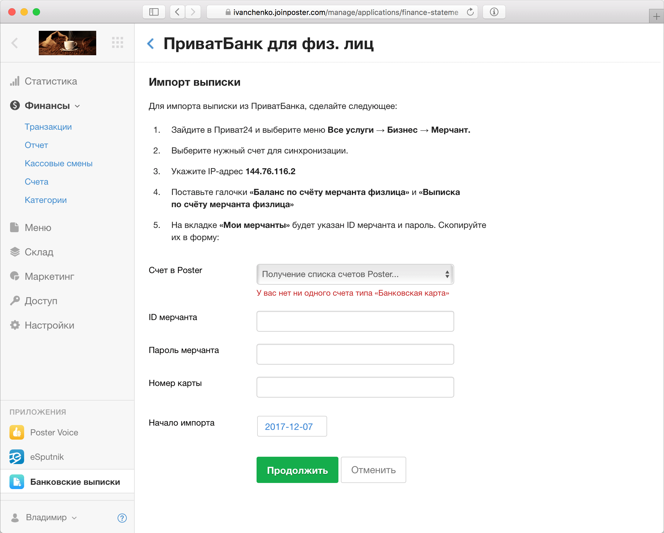The image size is (664, 533).
Task: Click the coffee shop logo thumbnail
Action: (x=67, y=43)
